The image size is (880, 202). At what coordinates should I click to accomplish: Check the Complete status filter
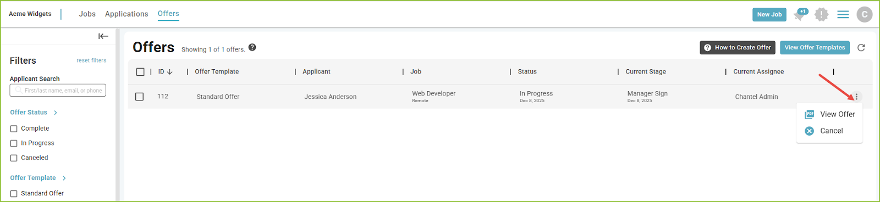click(x=14, y=128)
